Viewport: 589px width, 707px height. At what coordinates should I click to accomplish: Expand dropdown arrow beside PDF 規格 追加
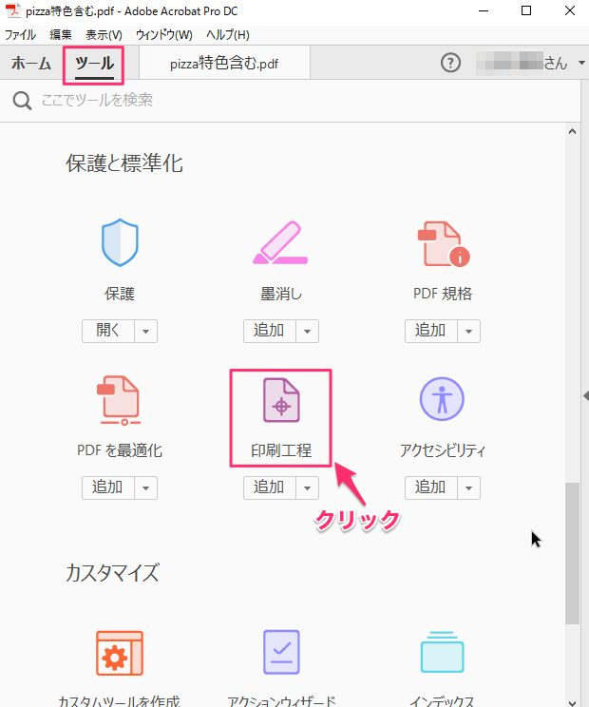pyautogui.click(x=468, y=331)
